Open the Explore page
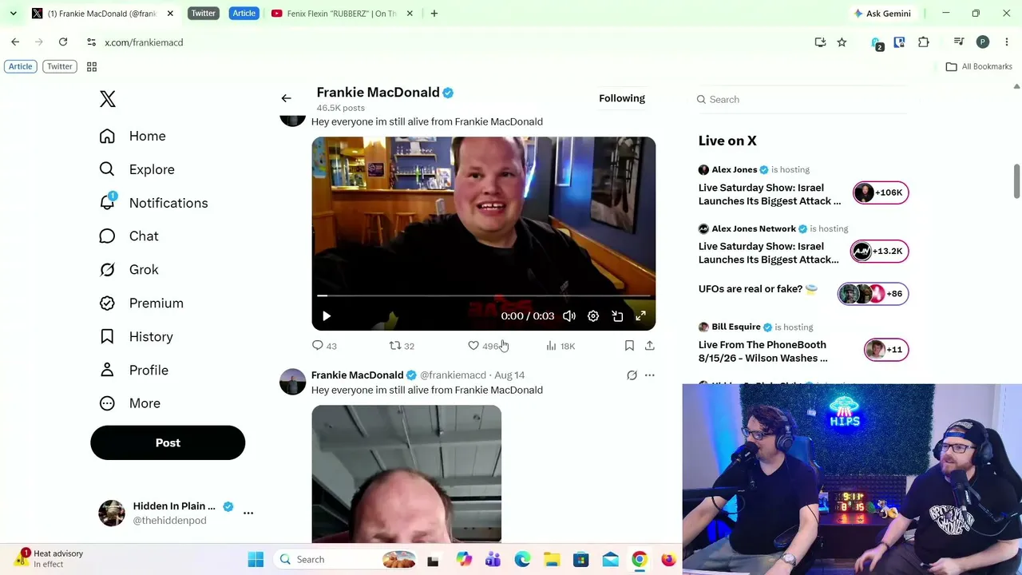Image resolution: width=1022 pixels, height=575 pixels. point(136,169)
